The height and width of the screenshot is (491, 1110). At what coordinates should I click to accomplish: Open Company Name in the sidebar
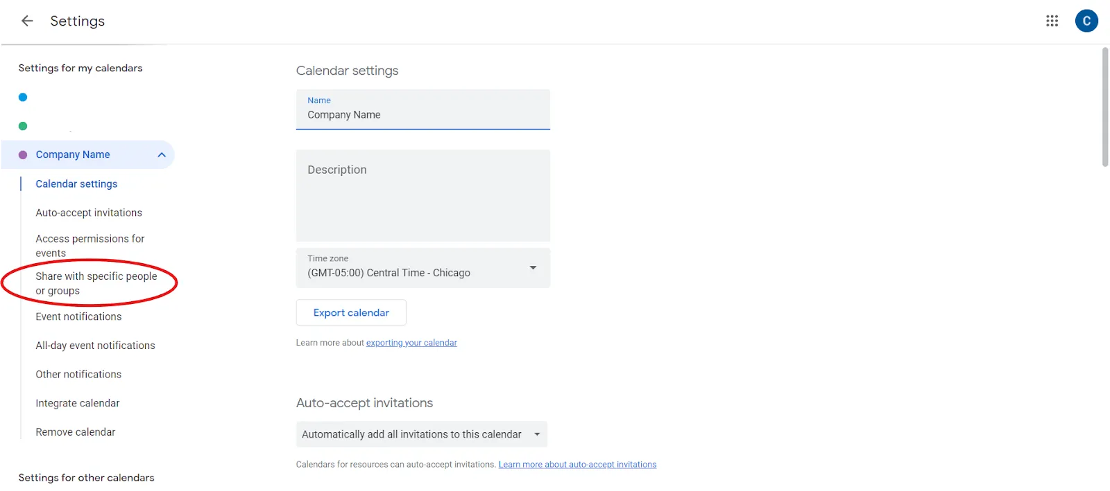pos(73,154)
